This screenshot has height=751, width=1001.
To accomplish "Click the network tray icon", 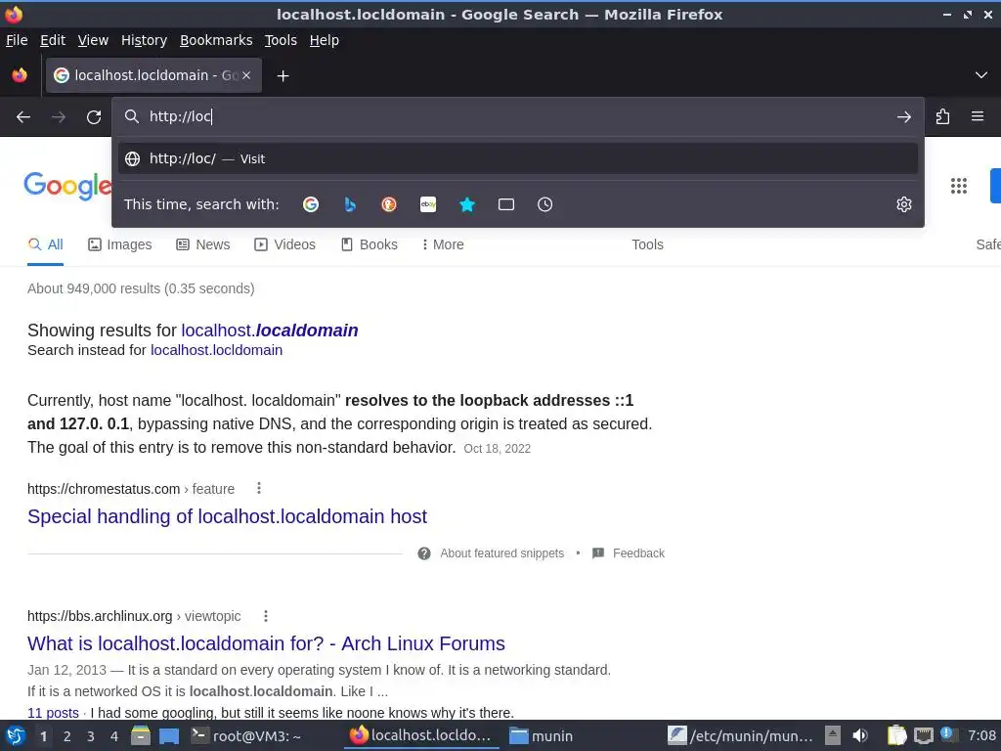I will click(x=923, y=735).
